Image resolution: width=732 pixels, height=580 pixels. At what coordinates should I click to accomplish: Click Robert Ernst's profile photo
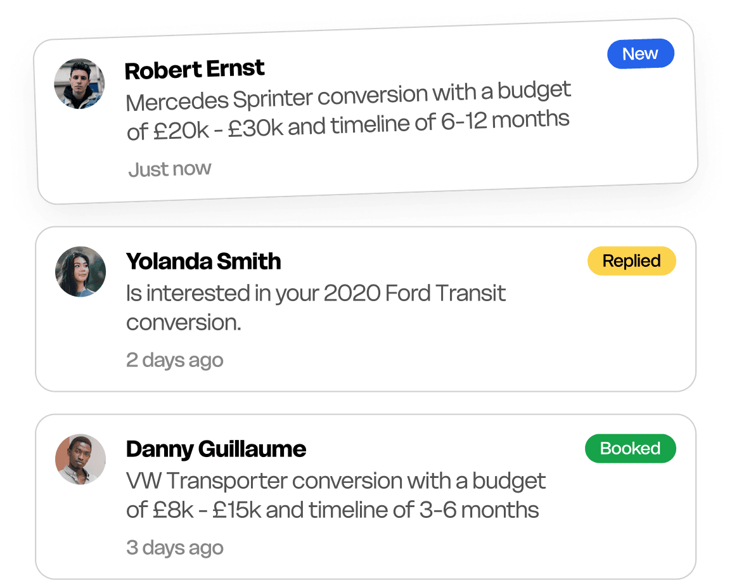79,84
